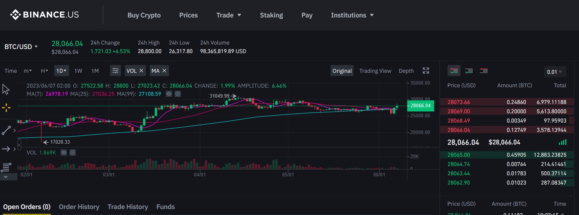The image size is (579, 215).
Task: Show buy orders only order book view
Action: point(469,71)
